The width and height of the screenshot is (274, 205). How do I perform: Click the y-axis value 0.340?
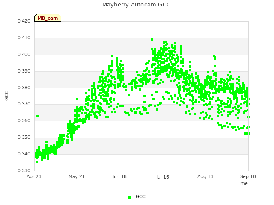coord(24,154)
